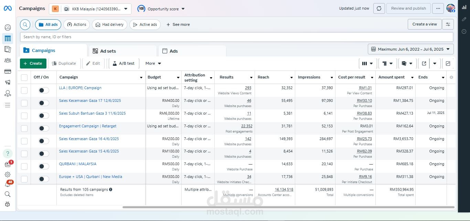The width and height of the screenshot is (470, 221).
Task: Select the All ads filter chip
Action: tap(48, 24)
